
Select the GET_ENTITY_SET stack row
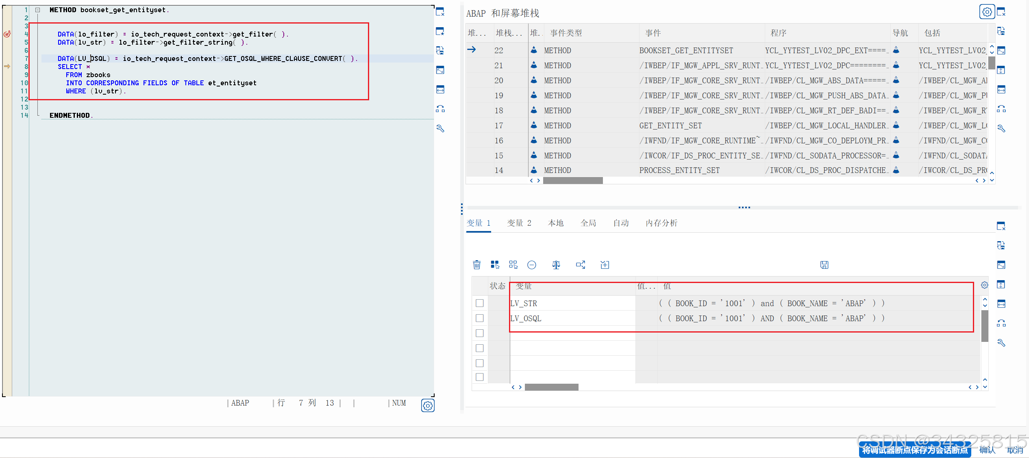tap(671, 125)
